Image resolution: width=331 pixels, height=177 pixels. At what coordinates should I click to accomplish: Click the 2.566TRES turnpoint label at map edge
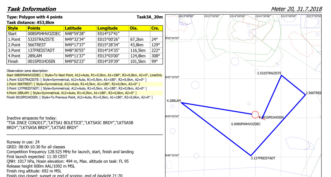point(313,93)
